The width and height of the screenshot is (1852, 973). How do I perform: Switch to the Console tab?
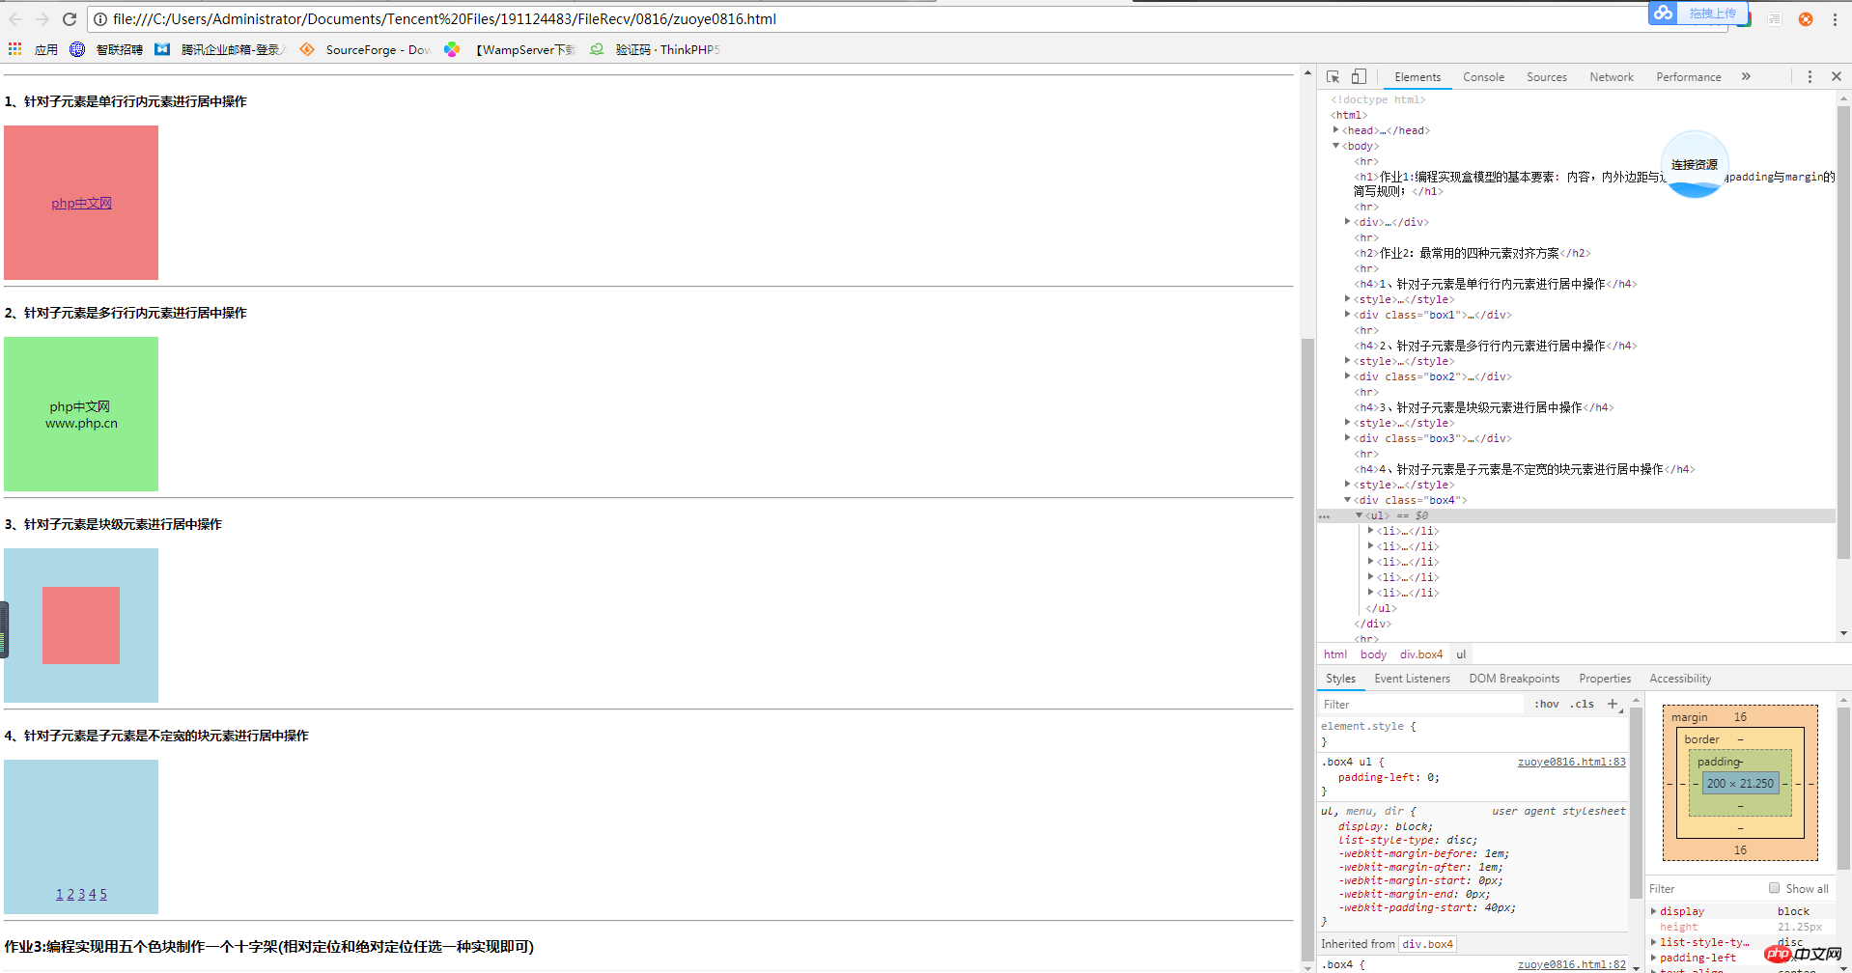[x=1483, y=76]
